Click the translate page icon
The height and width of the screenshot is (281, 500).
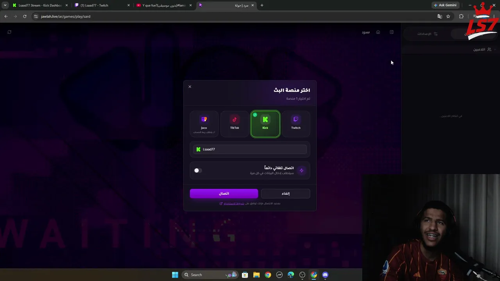click(440, 16)
